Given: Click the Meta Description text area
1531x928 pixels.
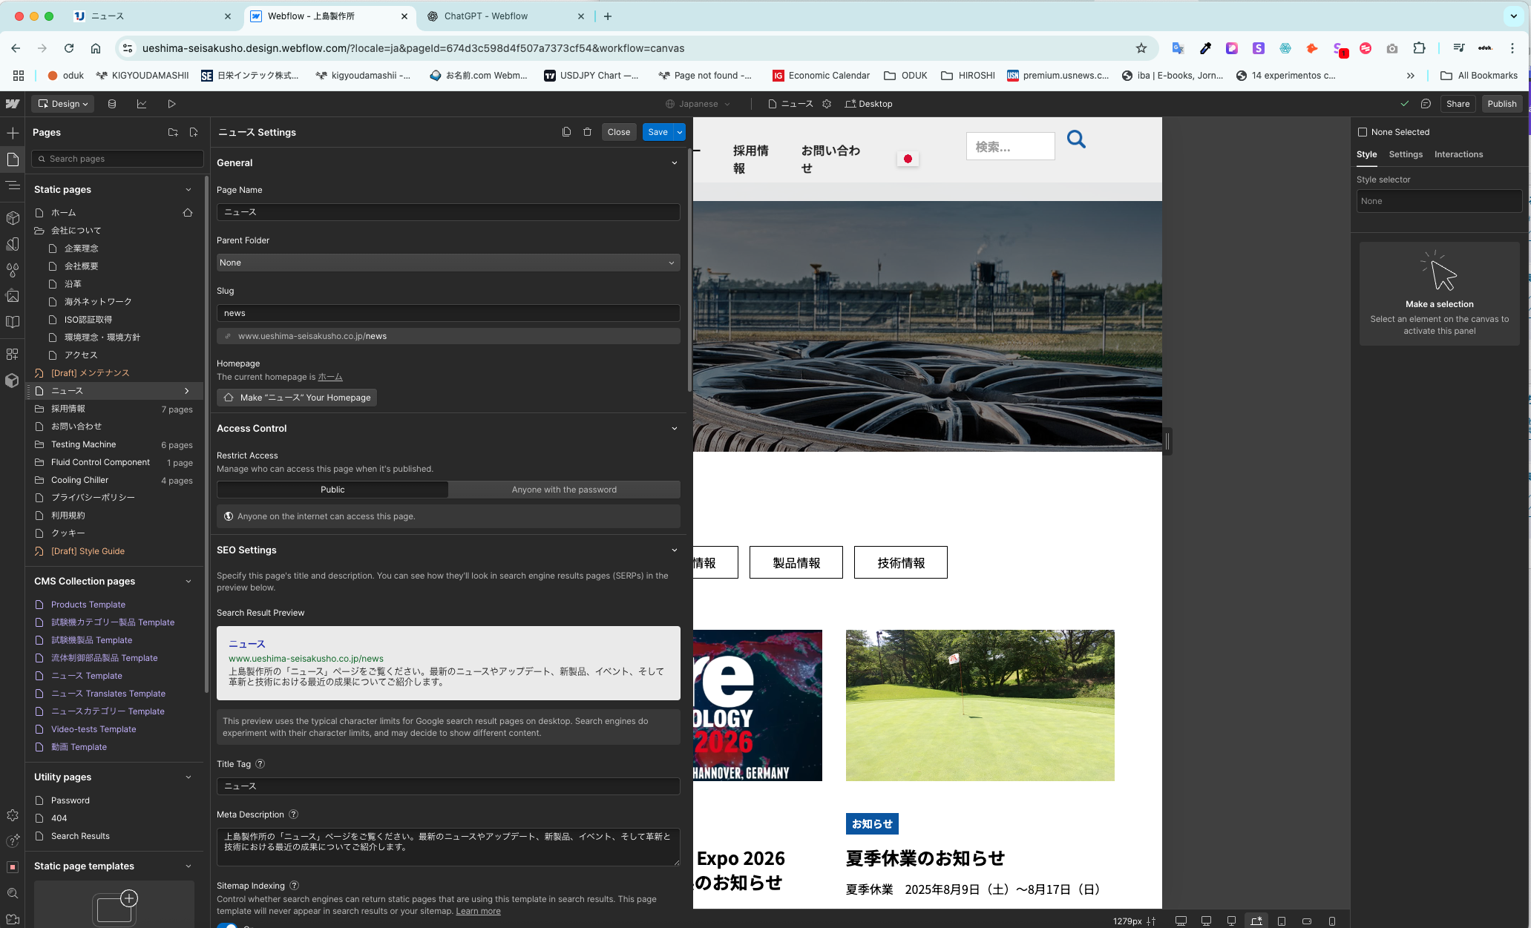Looking at the screenshot, I should [448, 846].
